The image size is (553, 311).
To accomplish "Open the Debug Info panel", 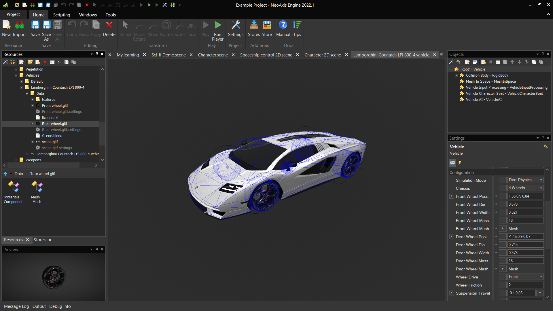I will coord(60,306).
